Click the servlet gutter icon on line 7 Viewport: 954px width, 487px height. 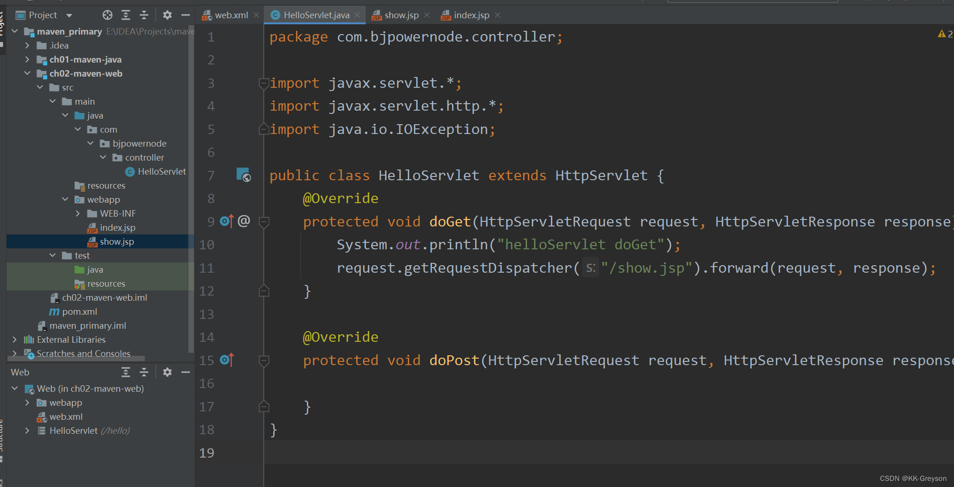coord(244,175)
